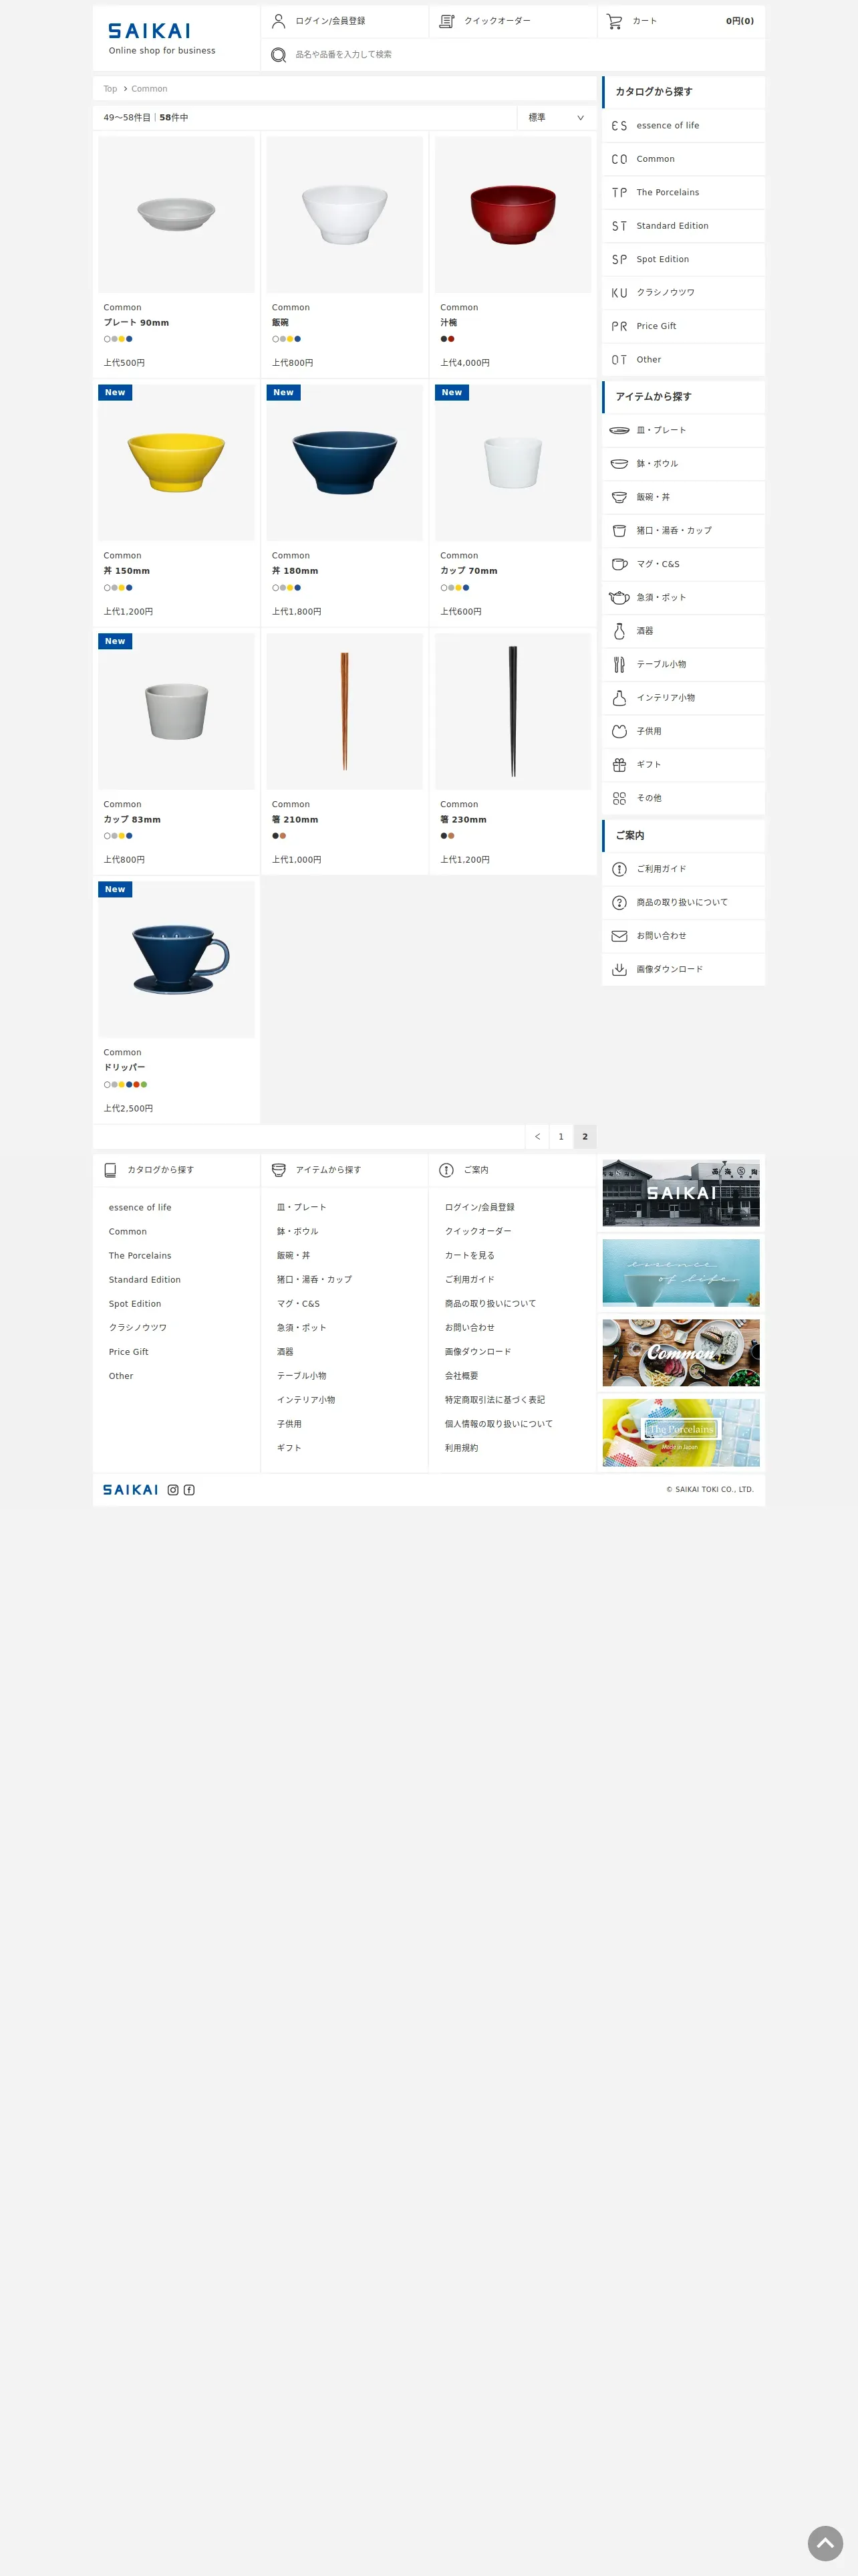Open footer link 利用規約
Viewport: 858px width, 2576px height.
click(462, 1449)
